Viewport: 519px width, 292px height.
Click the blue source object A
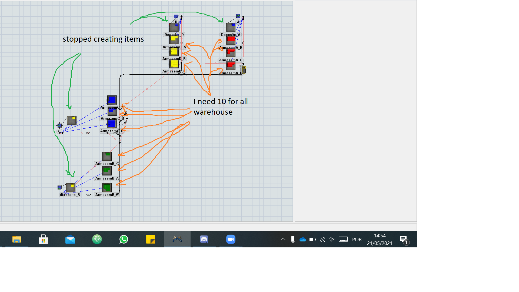point(238,16)
